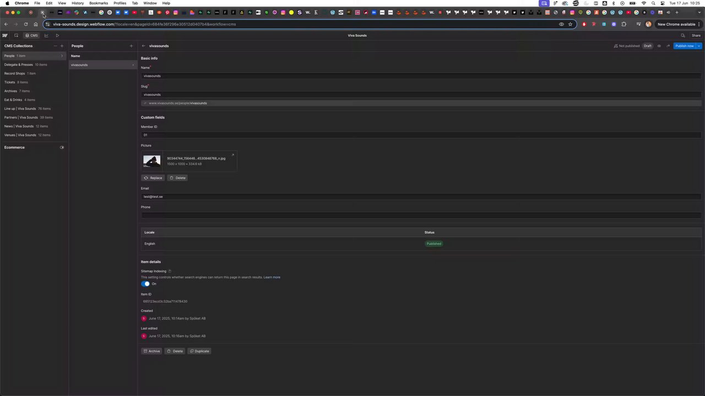Reload the browser page
Screen dimensions: 705x396
click(25, 24)
